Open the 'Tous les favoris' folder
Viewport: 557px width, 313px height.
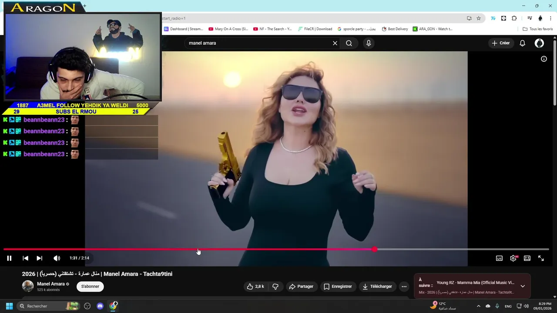[538, 29]
